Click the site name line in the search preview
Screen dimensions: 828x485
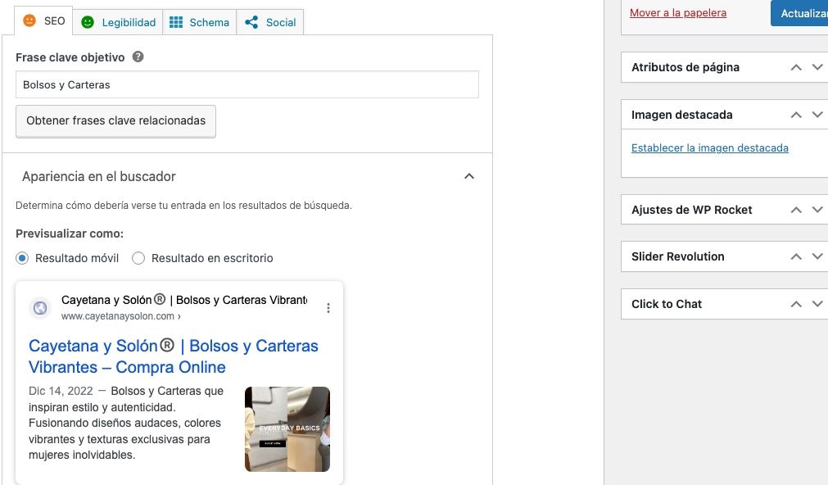coord(184,300)
